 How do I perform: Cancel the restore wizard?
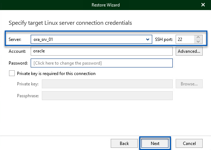(x=189, y=144)
